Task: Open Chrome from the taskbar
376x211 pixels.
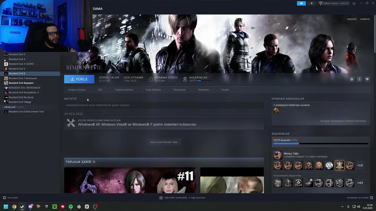Action: [x=14, y=207]
